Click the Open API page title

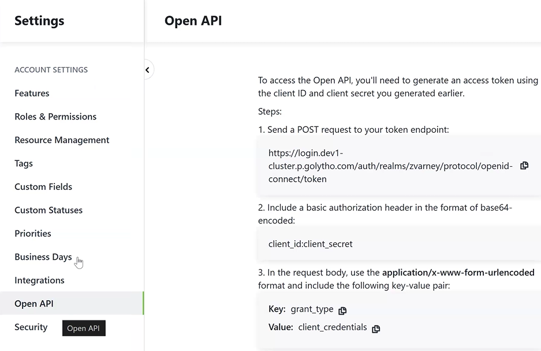tap(193, 21)
